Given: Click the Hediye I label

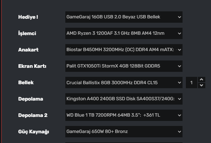Looking at the screenshot, I should click(x=28, y=17).
